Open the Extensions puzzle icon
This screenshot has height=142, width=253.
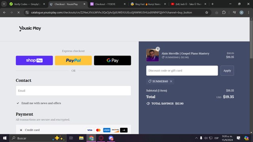coord(224,12)
